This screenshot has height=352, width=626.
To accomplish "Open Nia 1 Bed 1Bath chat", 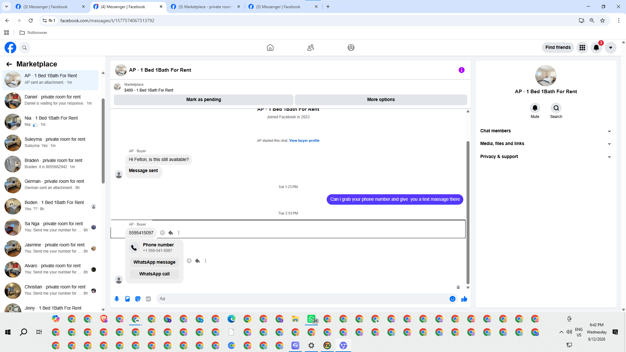I will click(x=50, y=122).
